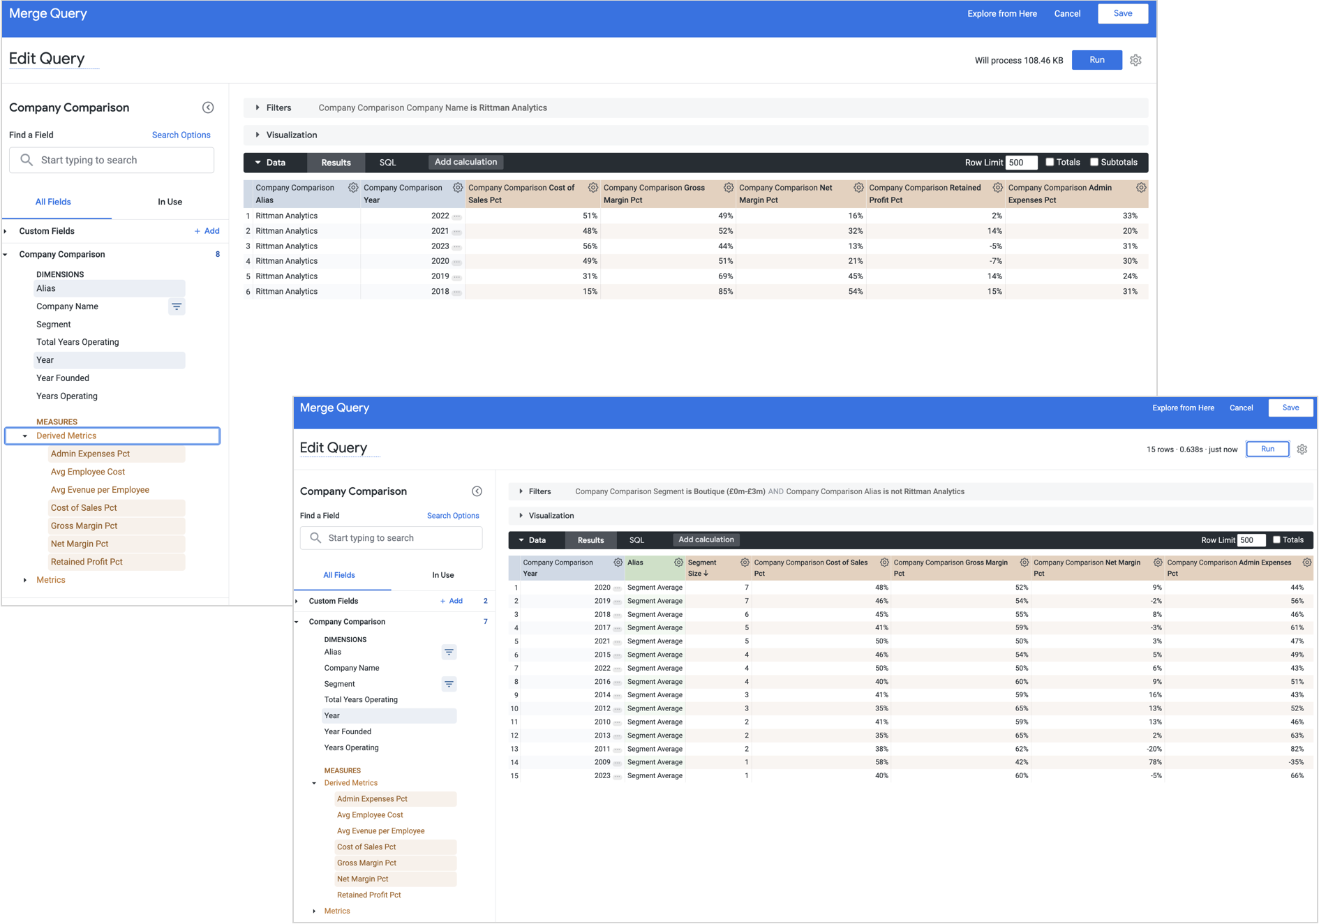Enable the Subtotals checkbox
The image size is (1319, 924).
tap(1094, 162)
